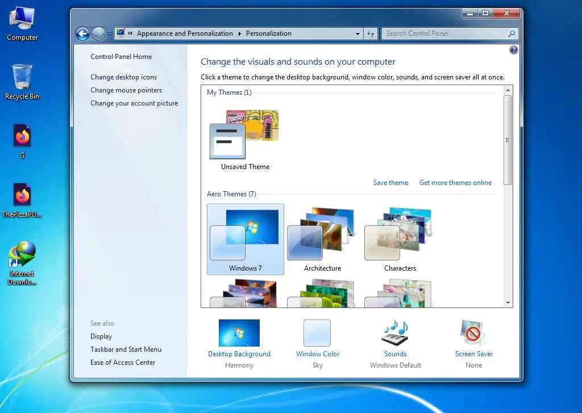Expand the breadcrumb arrow before Personalization

click(239, 33)
